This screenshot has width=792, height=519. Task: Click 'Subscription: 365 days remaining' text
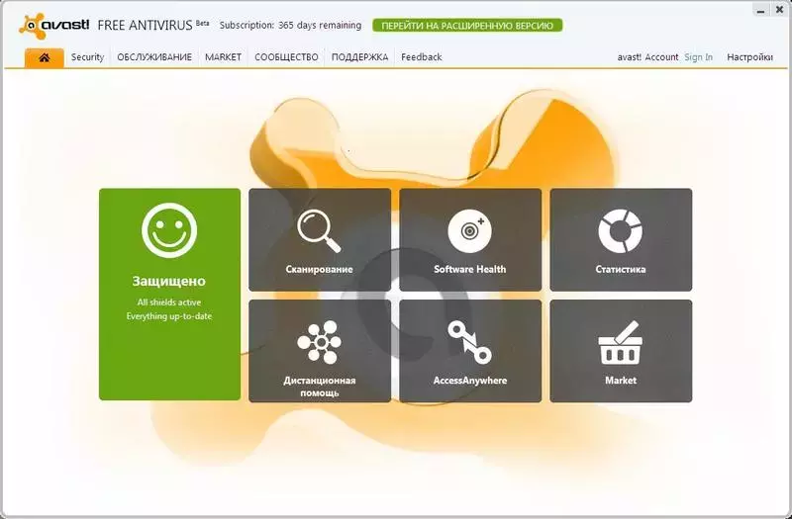coord(290,26)
